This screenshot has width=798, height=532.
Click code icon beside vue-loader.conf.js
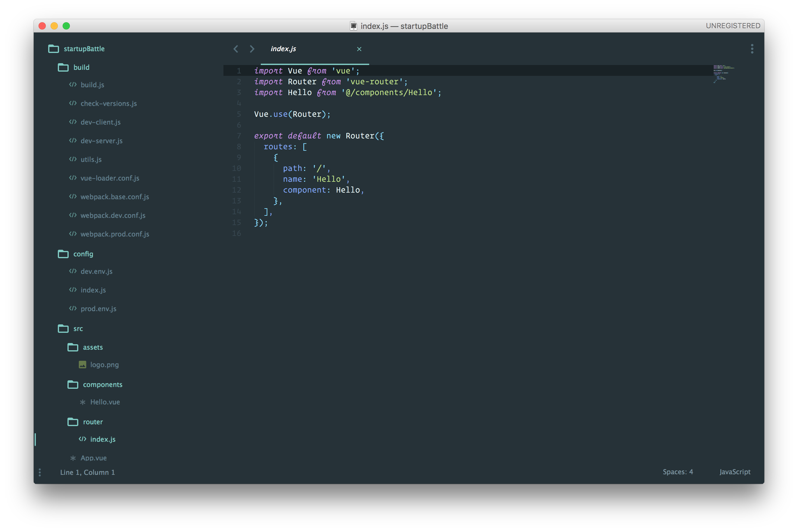click(73, 178)
